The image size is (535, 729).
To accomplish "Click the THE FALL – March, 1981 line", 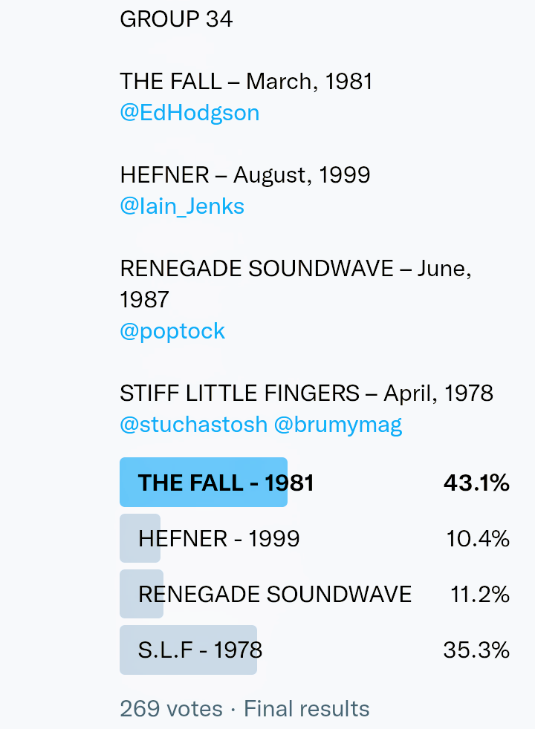I will 246,81.
